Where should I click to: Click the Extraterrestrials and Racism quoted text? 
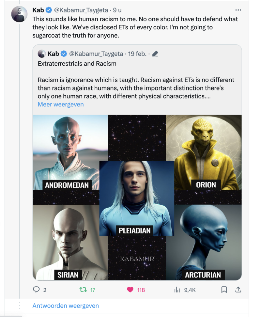(x=77, y=64)
